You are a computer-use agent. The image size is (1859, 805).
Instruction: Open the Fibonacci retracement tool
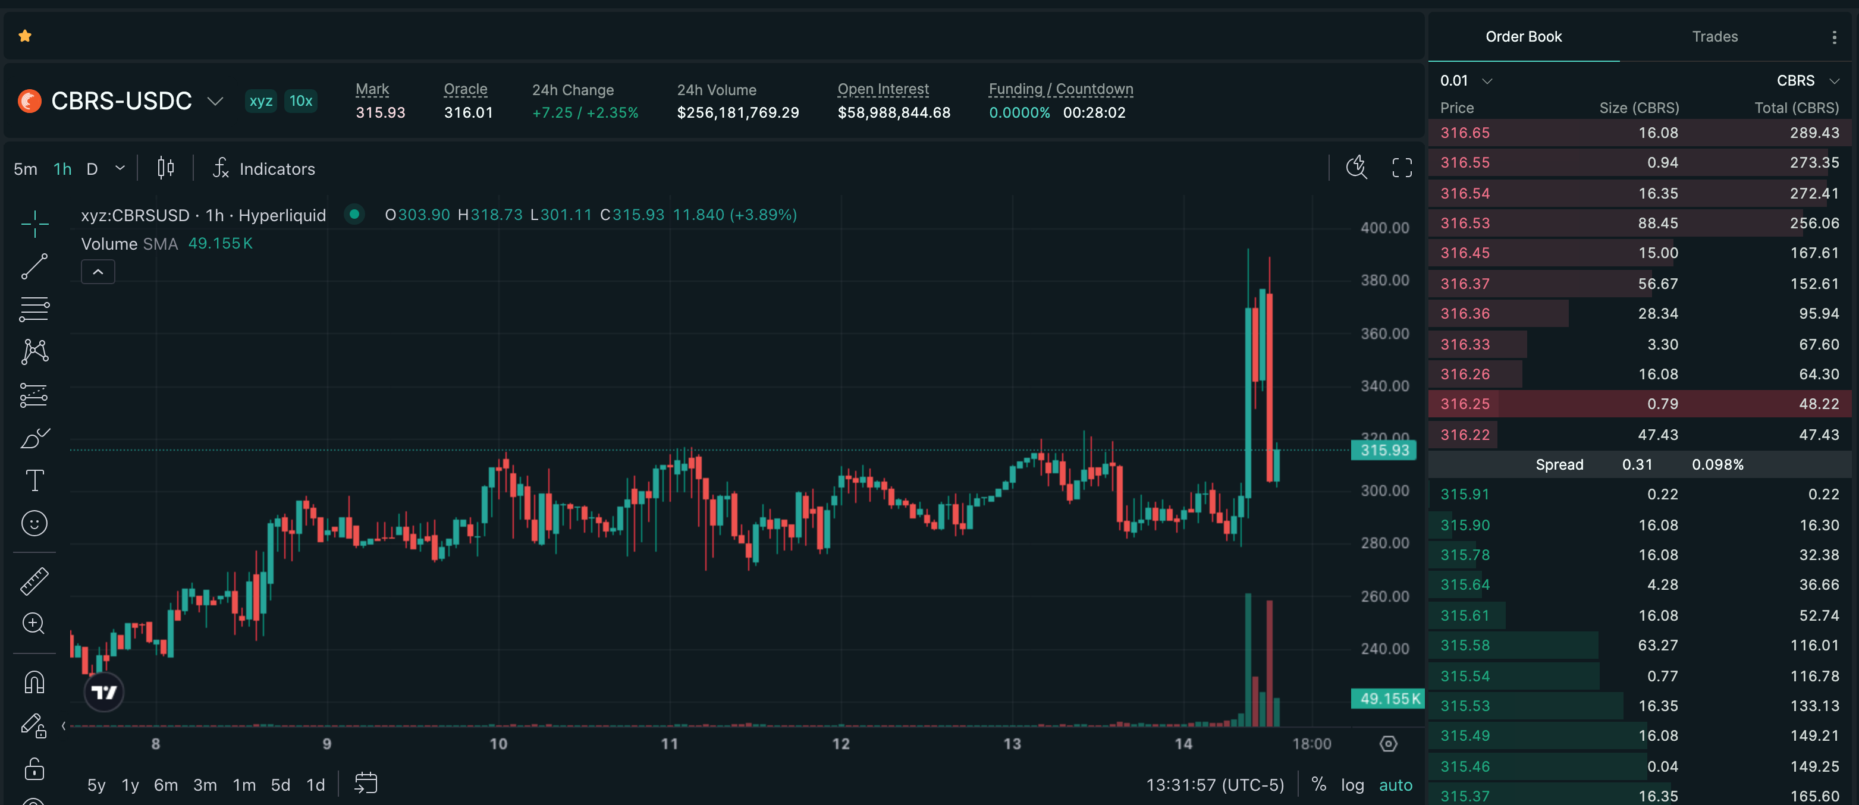pyautogui.click(x=34, y=309)
